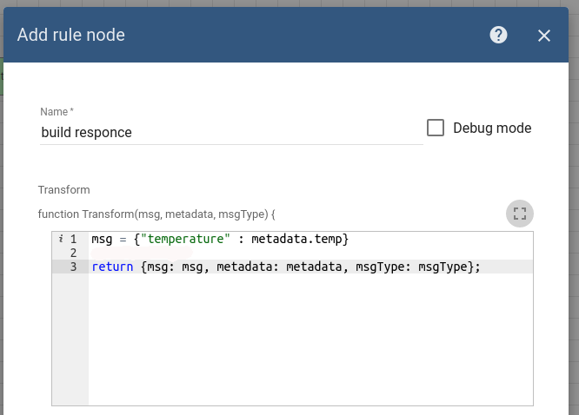Click the "temperature" string in the code
Screen dimensions: 579x415
coord(185,239)
